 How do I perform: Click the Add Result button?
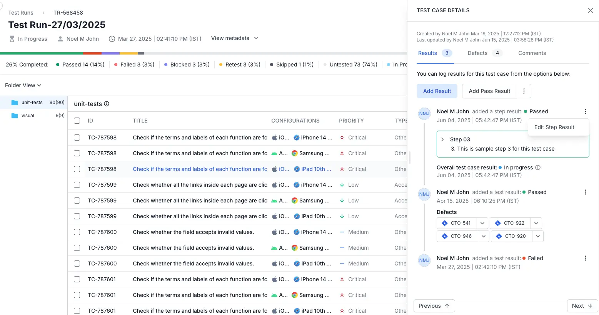(x=437, y=91)
